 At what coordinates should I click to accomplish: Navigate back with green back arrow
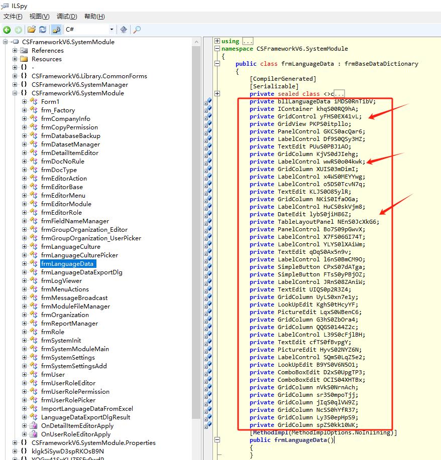[x=7, y=29]
